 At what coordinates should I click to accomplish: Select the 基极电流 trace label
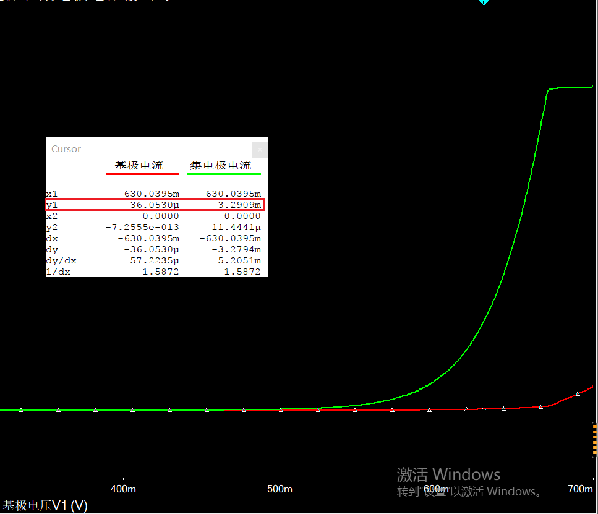[139, 166]
